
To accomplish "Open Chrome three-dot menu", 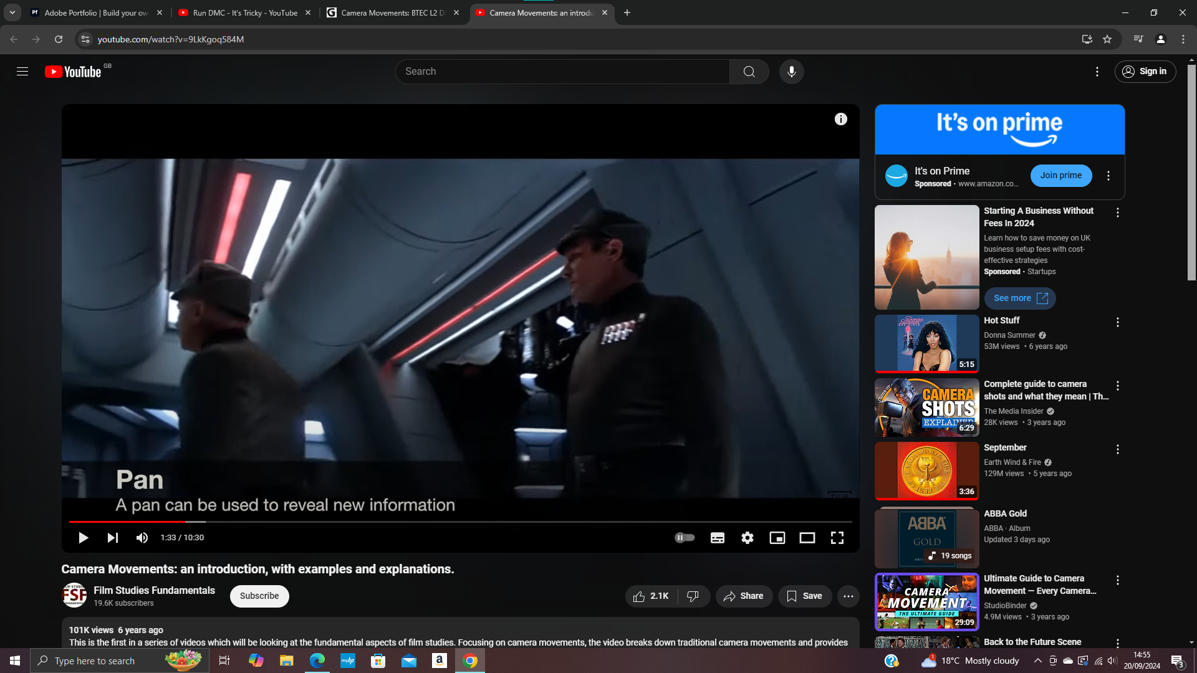I will pyautogui.click(x=1183, y=39).
